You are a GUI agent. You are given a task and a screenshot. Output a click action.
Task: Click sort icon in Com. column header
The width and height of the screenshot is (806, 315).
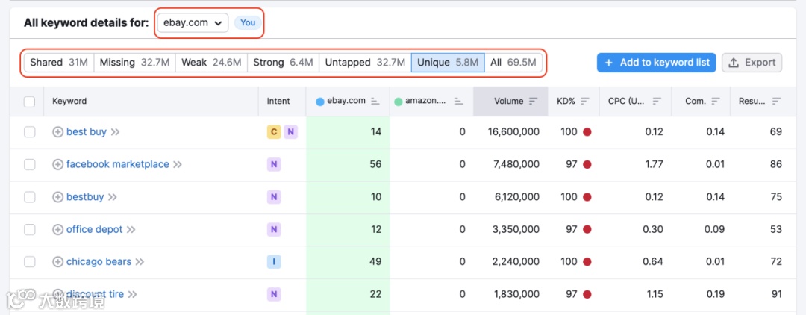click(716, 101)
